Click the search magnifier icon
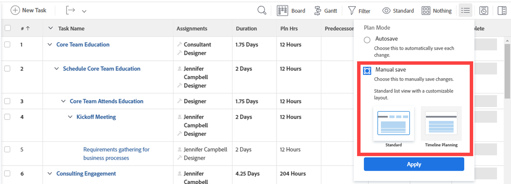511x184 pixels. 262,11
